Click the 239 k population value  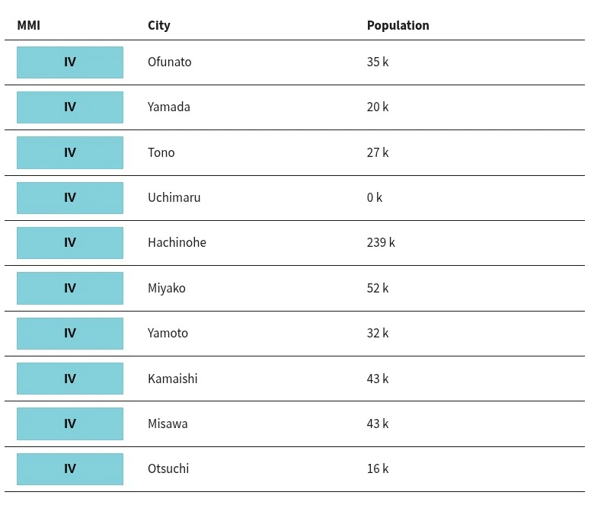point(381,242)
